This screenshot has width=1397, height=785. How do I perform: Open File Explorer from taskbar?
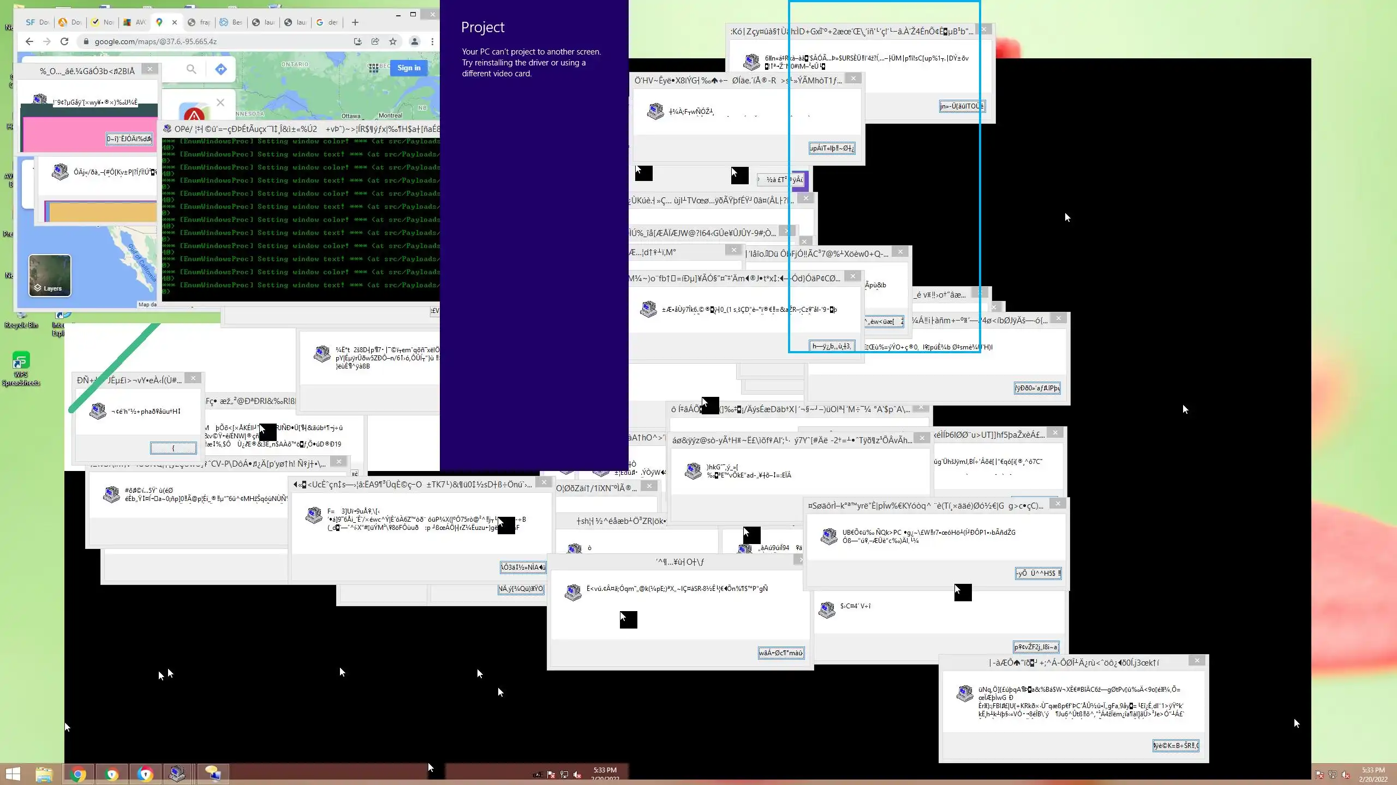(44, 774)
